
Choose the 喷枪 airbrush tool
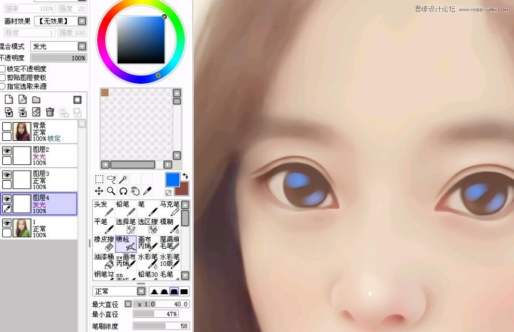click(x=126, y=244)
